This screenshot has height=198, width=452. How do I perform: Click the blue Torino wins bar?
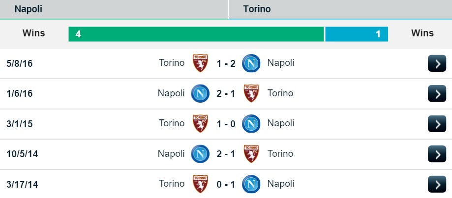coord(357,34)
